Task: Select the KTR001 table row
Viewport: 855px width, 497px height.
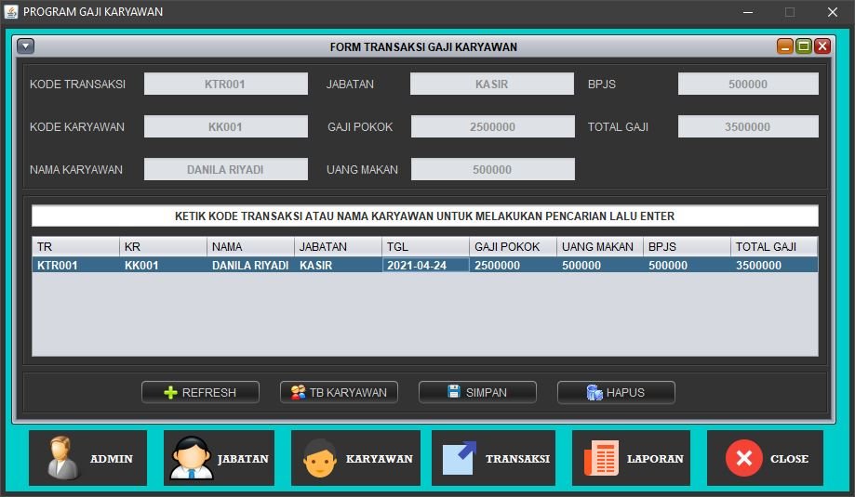Action: pyautogui.click(x=74, y=265)
